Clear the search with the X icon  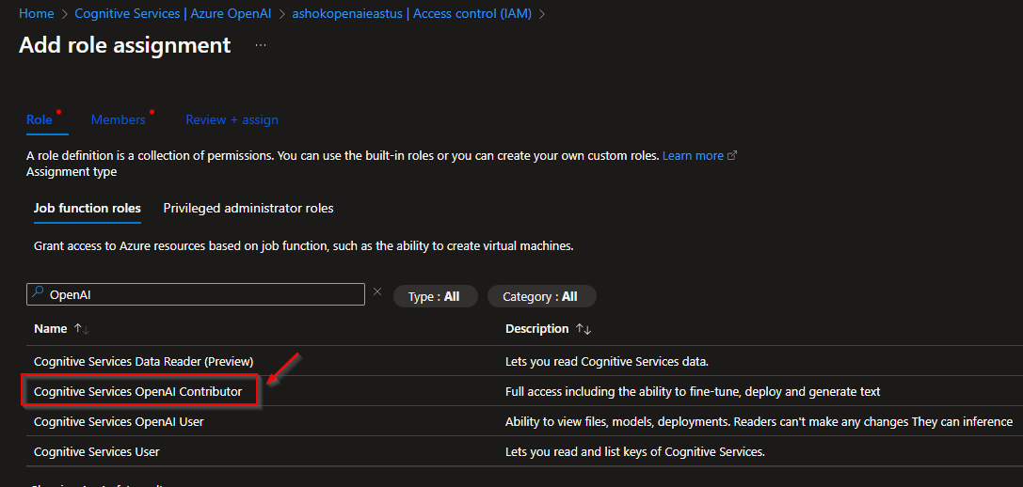[377, 292]
